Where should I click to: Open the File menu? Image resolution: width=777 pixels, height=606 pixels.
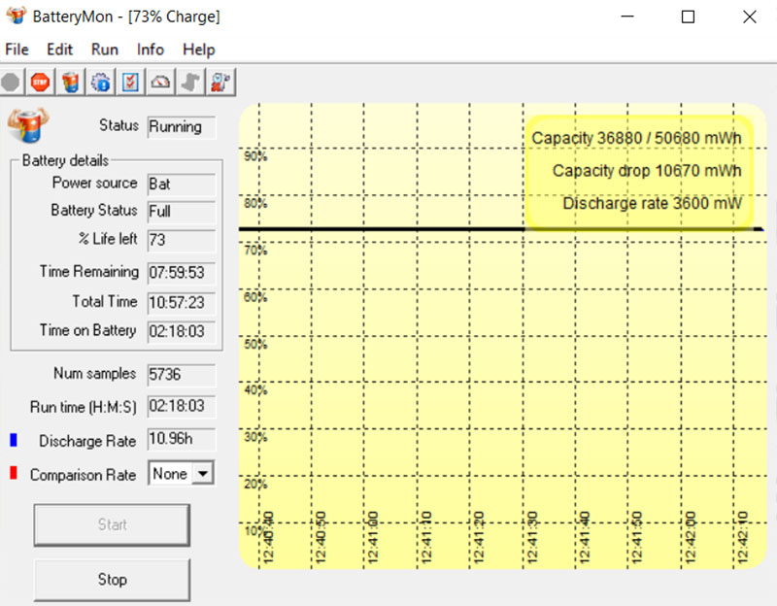17,50
